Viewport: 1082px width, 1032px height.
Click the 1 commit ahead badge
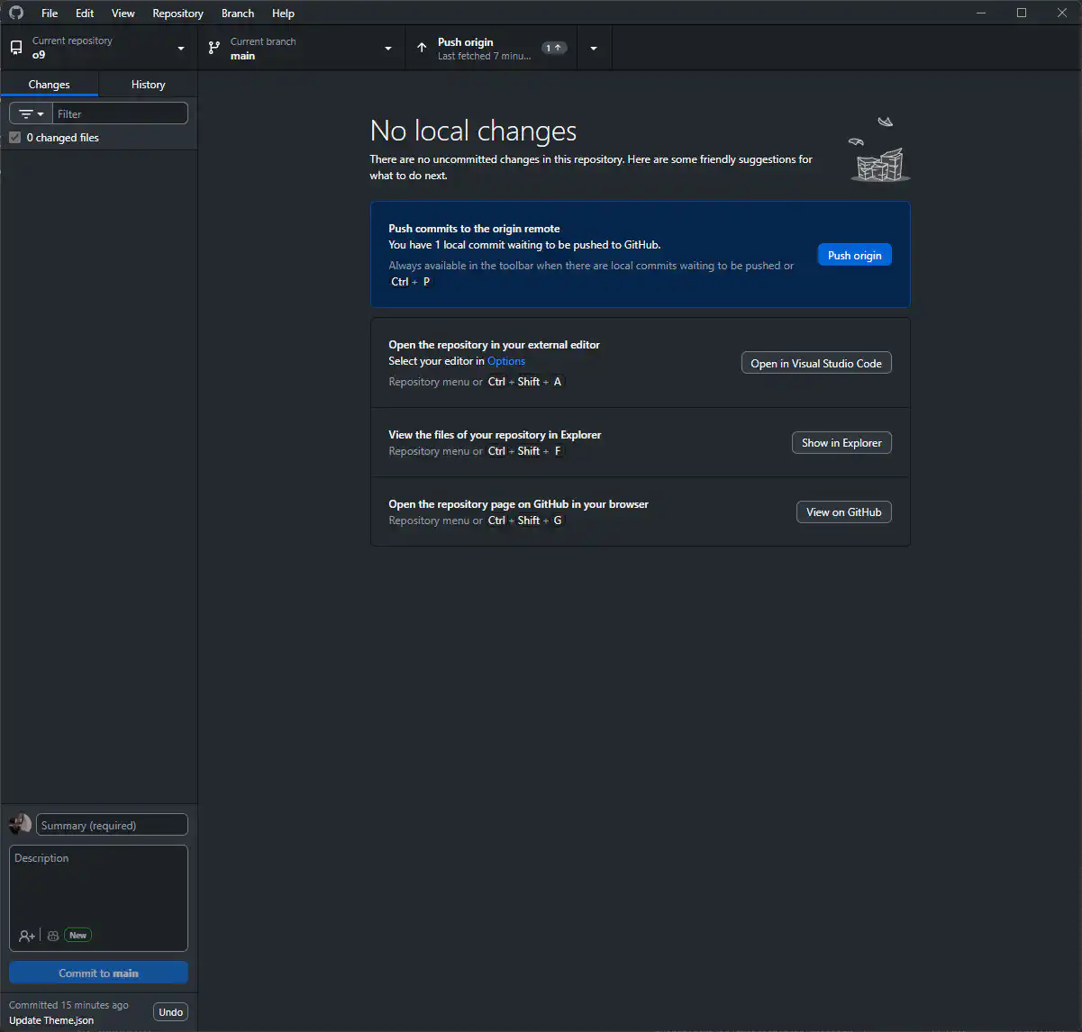click(x=553, y=48)
